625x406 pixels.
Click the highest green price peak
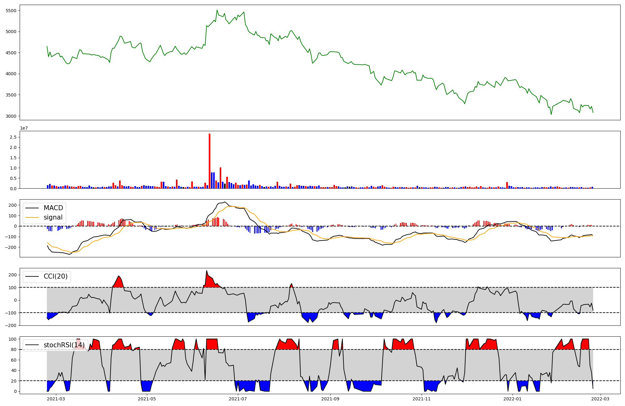point(217,10)
